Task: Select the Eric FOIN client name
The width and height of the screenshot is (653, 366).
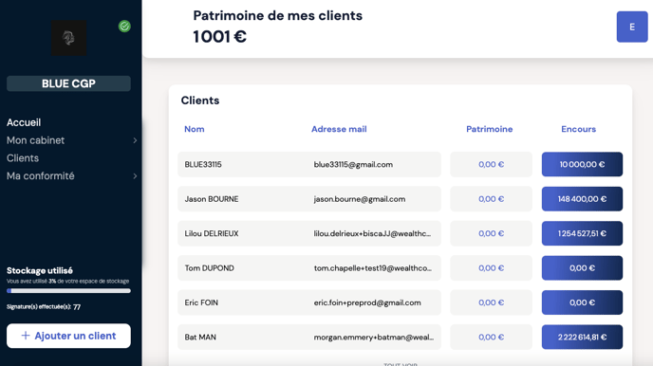Action: coord(201,302)
